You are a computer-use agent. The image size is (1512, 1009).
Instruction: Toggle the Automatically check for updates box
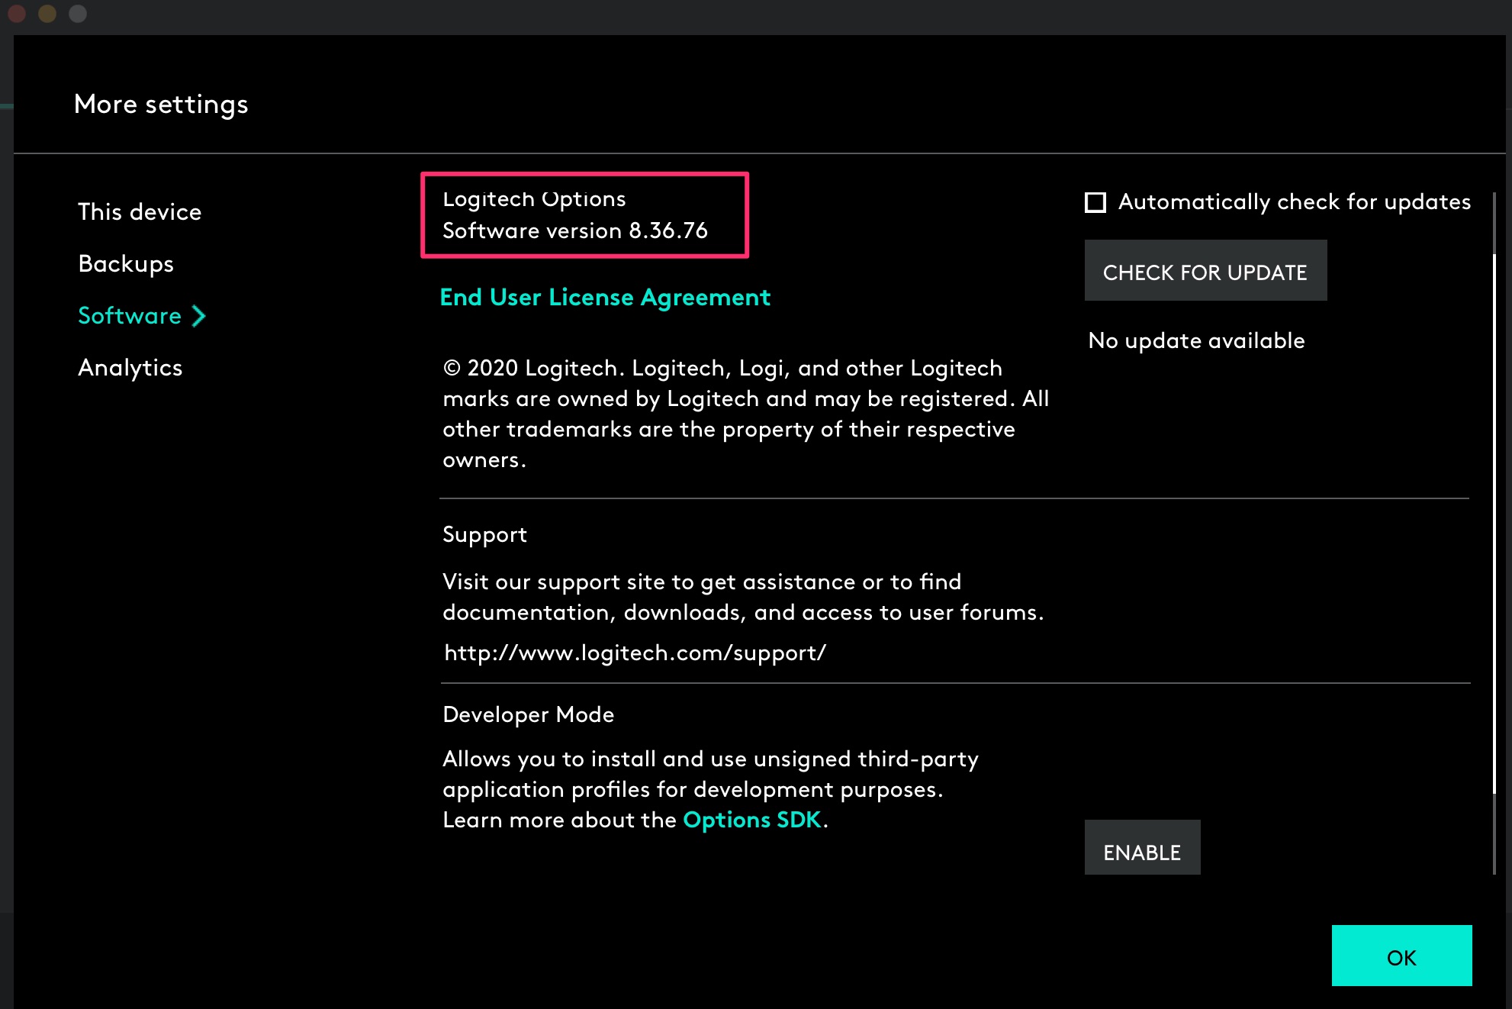point(1095,201)
